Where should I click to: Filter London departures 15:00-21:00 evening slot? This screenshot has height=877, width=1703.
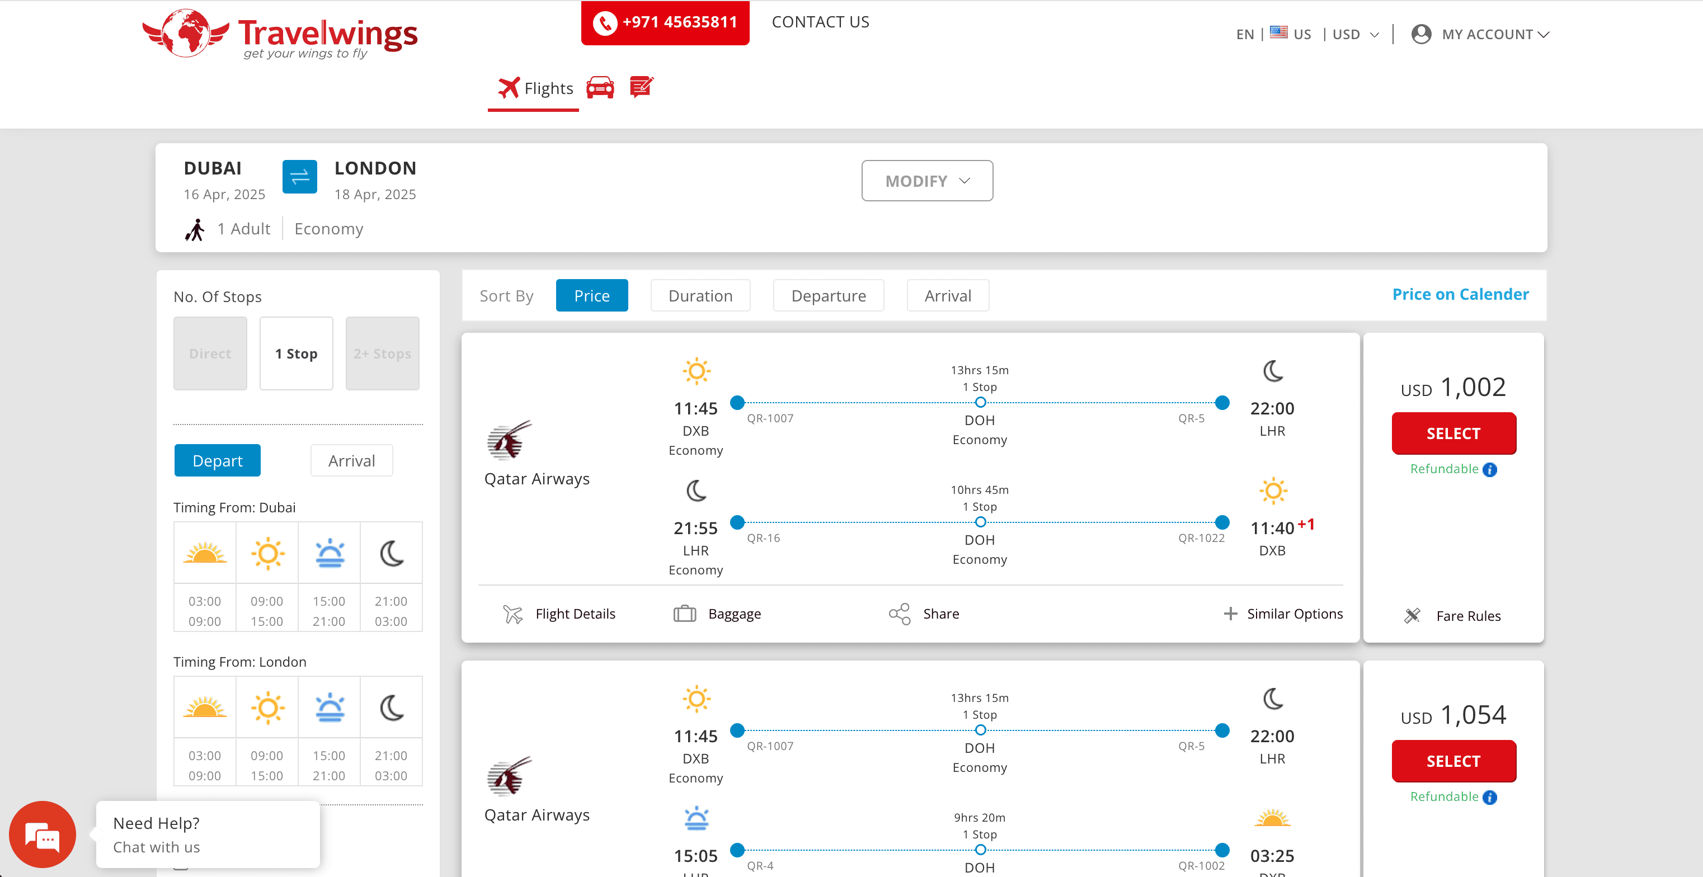tap(329, 731)
